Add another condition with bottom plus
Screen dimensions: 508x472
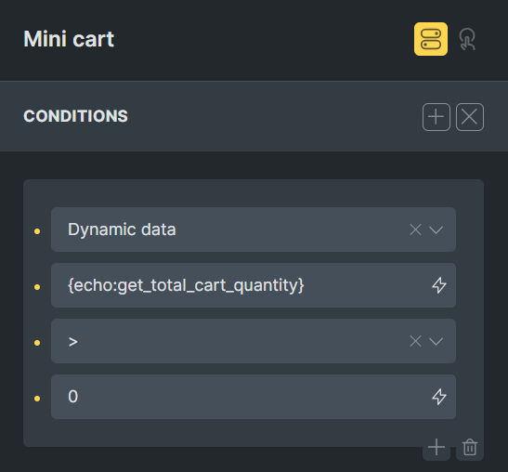click(436, 447)
